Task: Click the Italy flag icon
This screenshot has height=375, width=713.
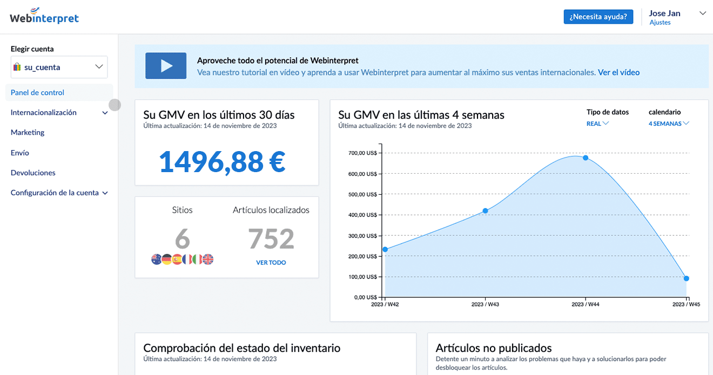Action: (x=198, y=260)
